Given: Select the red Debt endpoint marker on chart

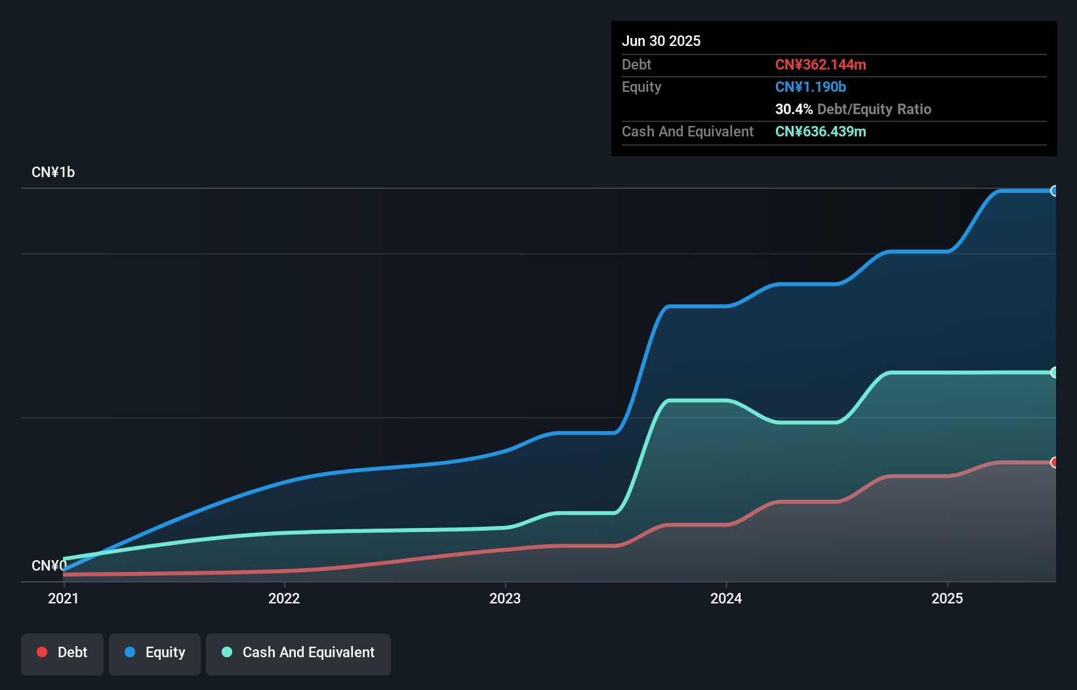Looking at the screenshot, I should (1055, 463).
